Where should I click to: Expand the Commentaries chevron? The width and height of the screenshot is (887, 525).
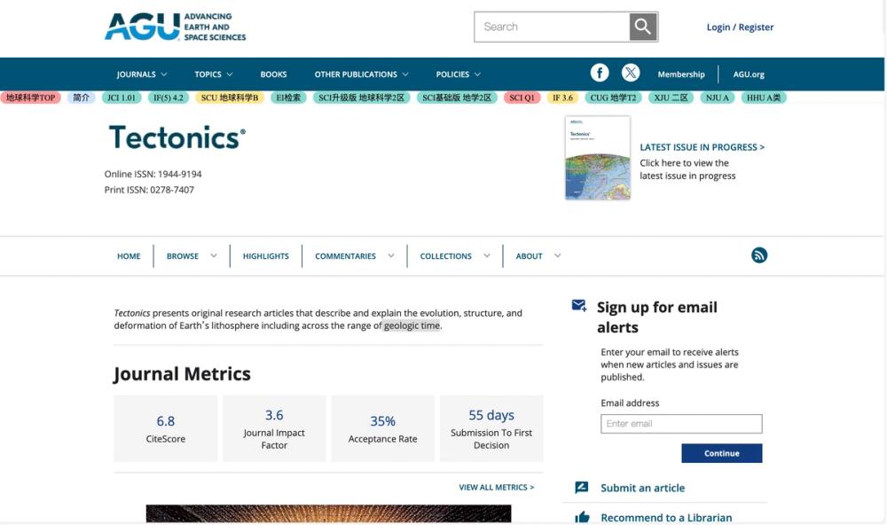(391, 255)
